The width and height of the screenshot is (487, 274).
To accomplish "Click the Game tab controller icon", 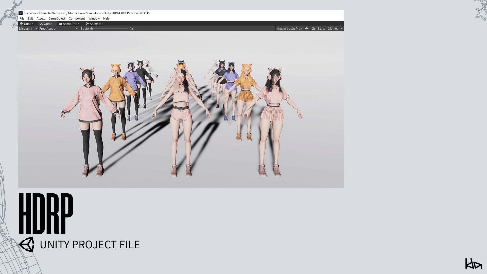I will point(41,24).
